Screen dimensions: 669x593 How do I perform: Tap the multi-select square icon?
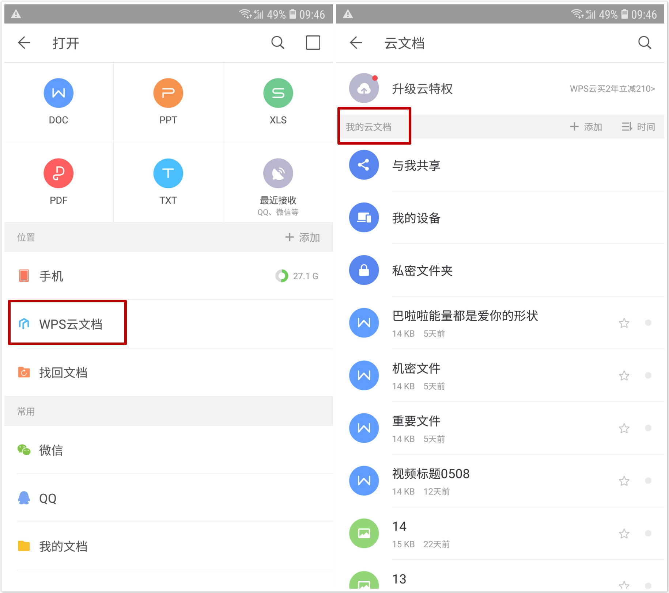pyautogui.click(x=313, y=43)
